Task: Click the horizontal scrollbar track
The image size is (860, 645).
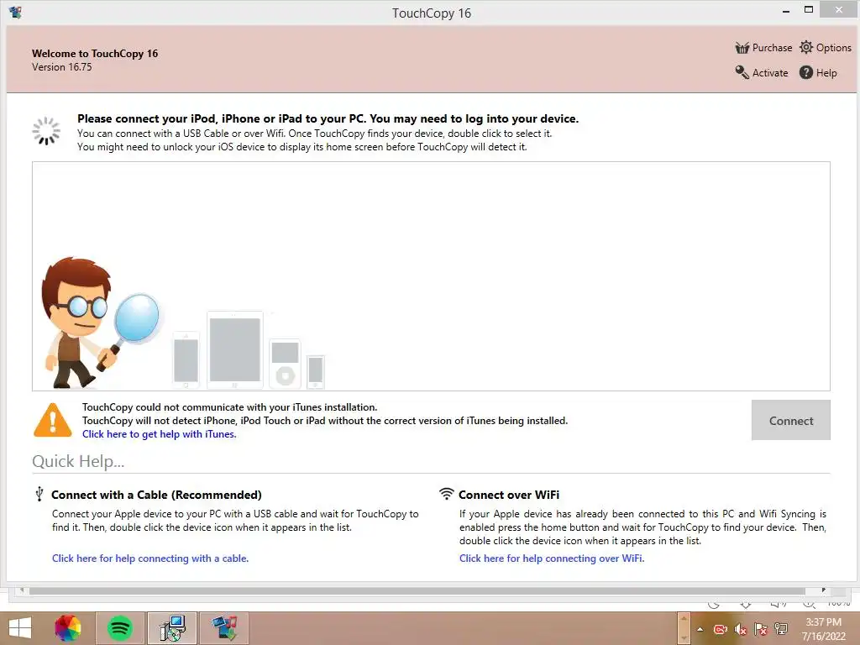Action: (x=417, y=590)
